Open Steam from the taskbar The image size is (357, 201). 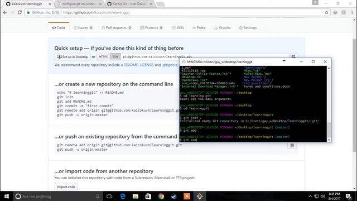point(174,196)
